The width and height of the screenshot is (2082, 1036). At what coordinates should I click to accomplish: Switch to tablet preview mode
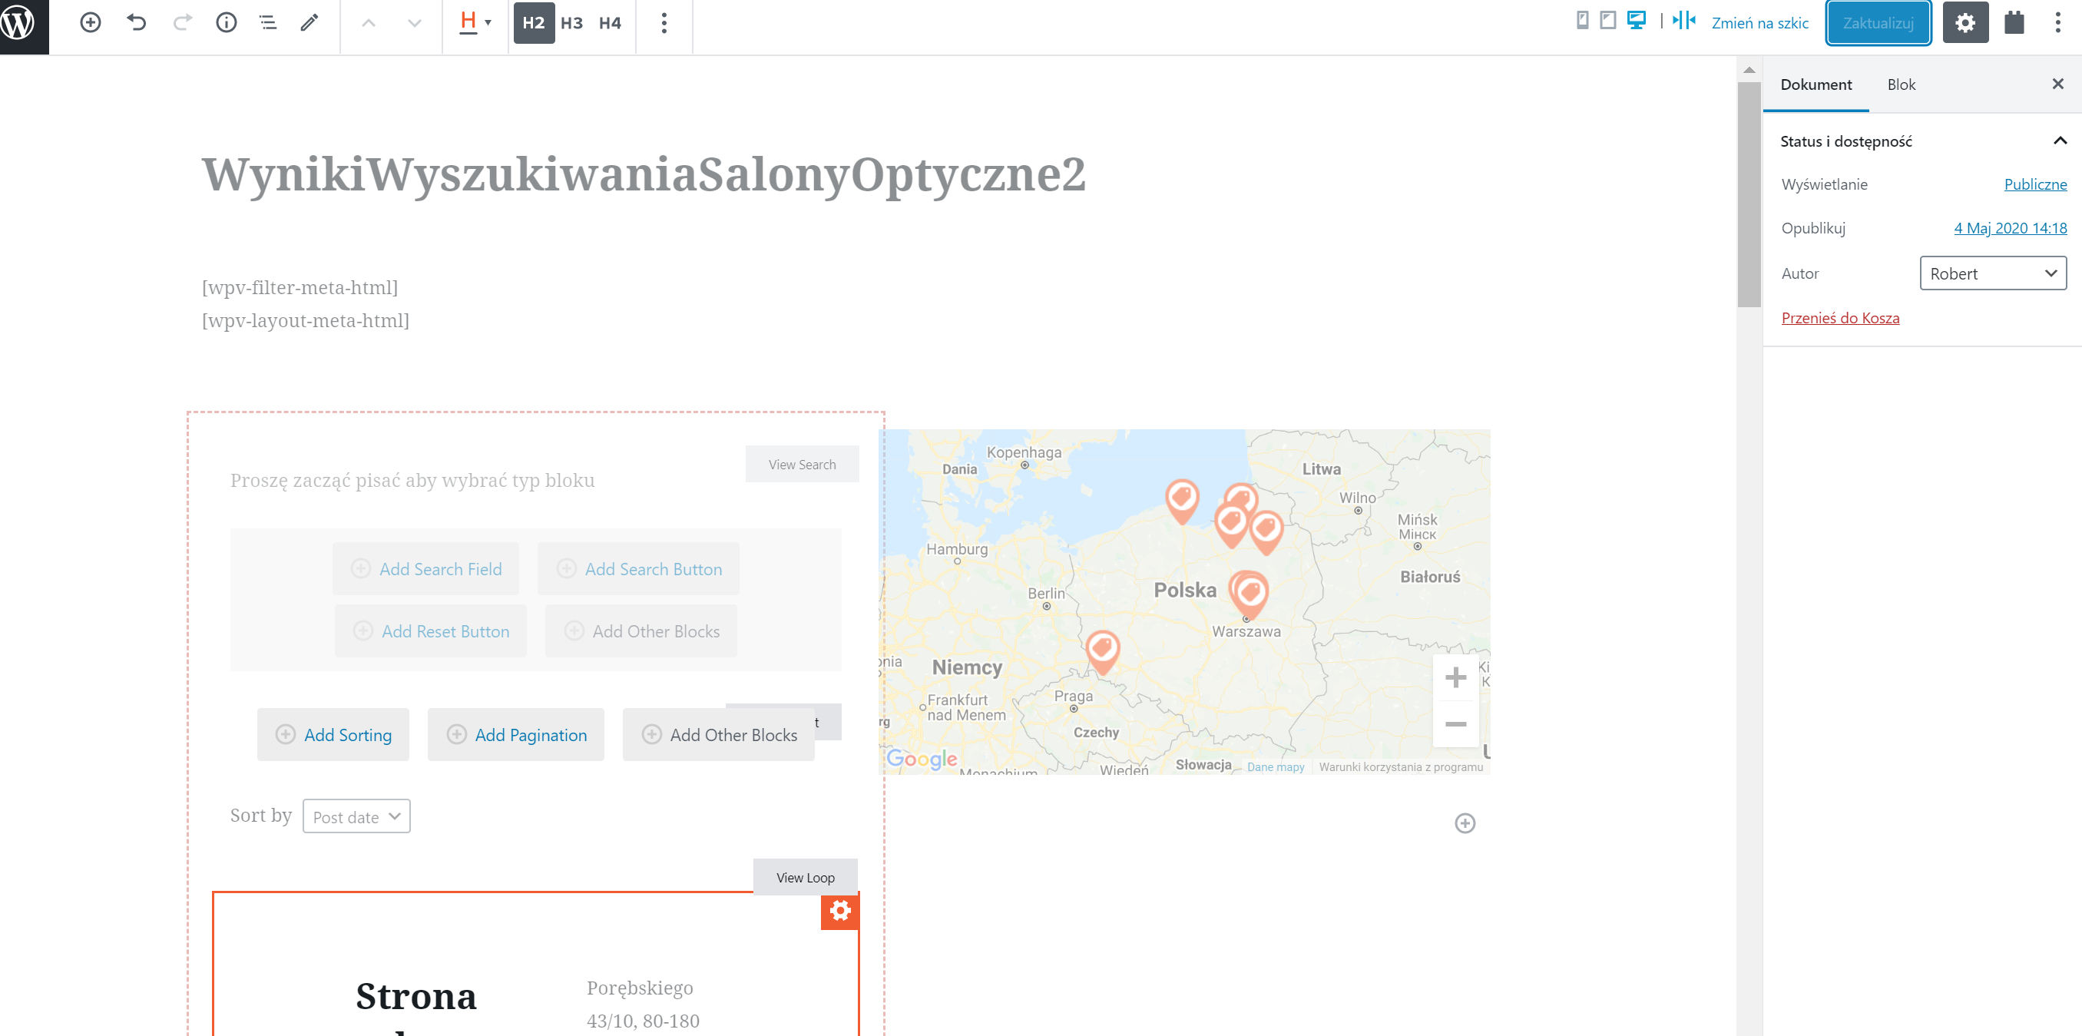coord(1608,20)
